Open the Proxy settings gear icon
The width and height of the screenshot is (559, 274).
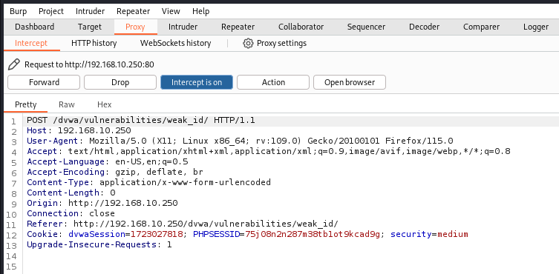[x=248, y=44]
